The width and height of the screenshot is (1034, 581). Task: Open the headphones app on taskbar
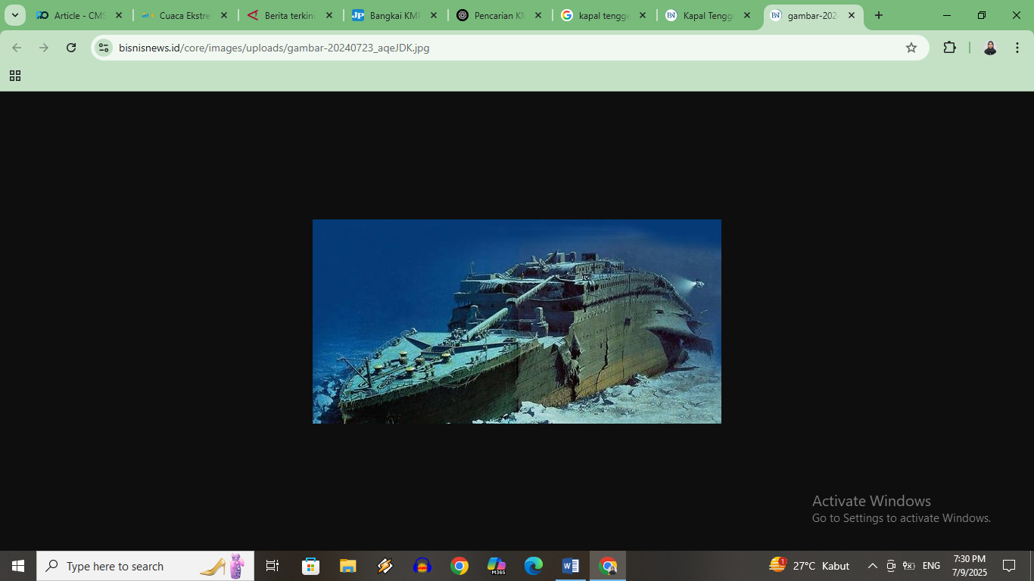422,566
